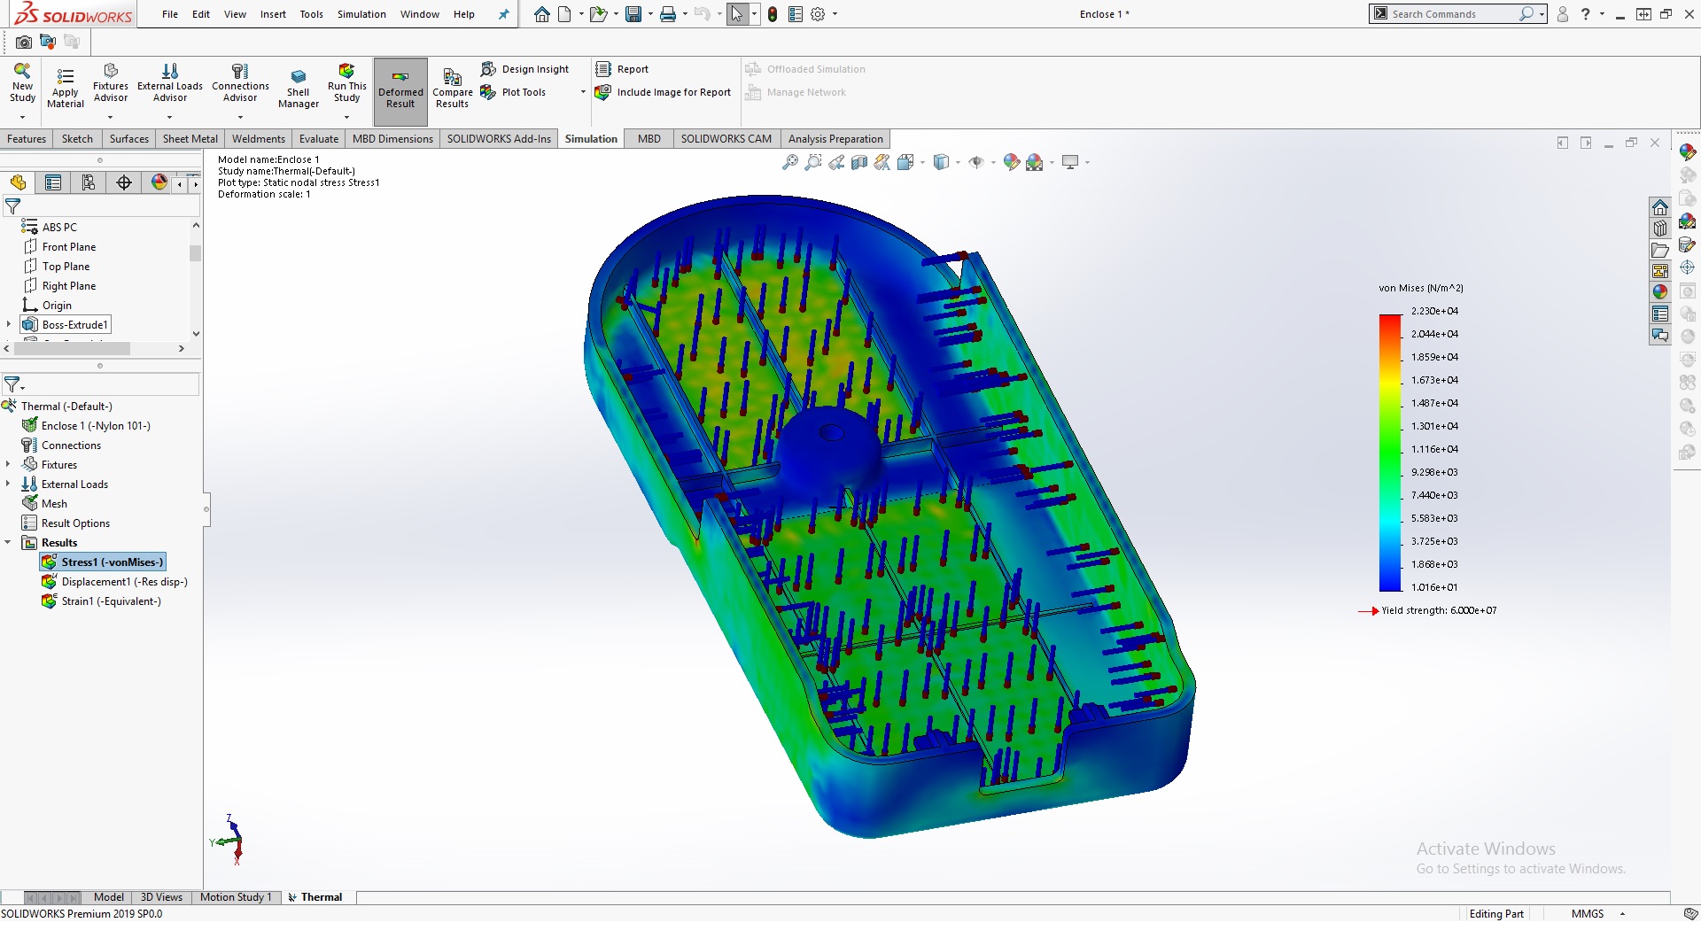The image size is (1701, 930).
Task: Open the Plot Tools dropdown arrow
Action: click(583, 92)
